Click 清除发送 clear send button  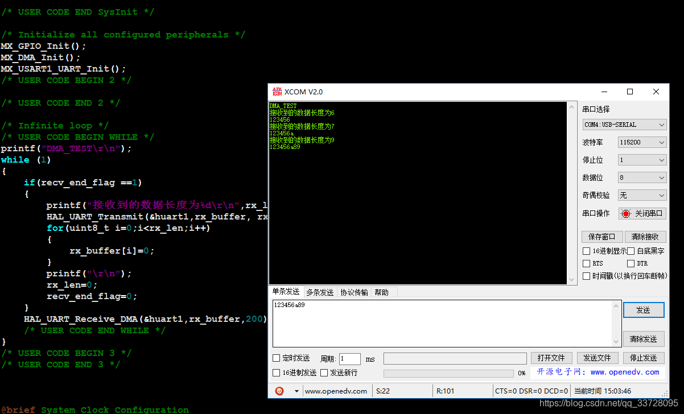(643, 339)
